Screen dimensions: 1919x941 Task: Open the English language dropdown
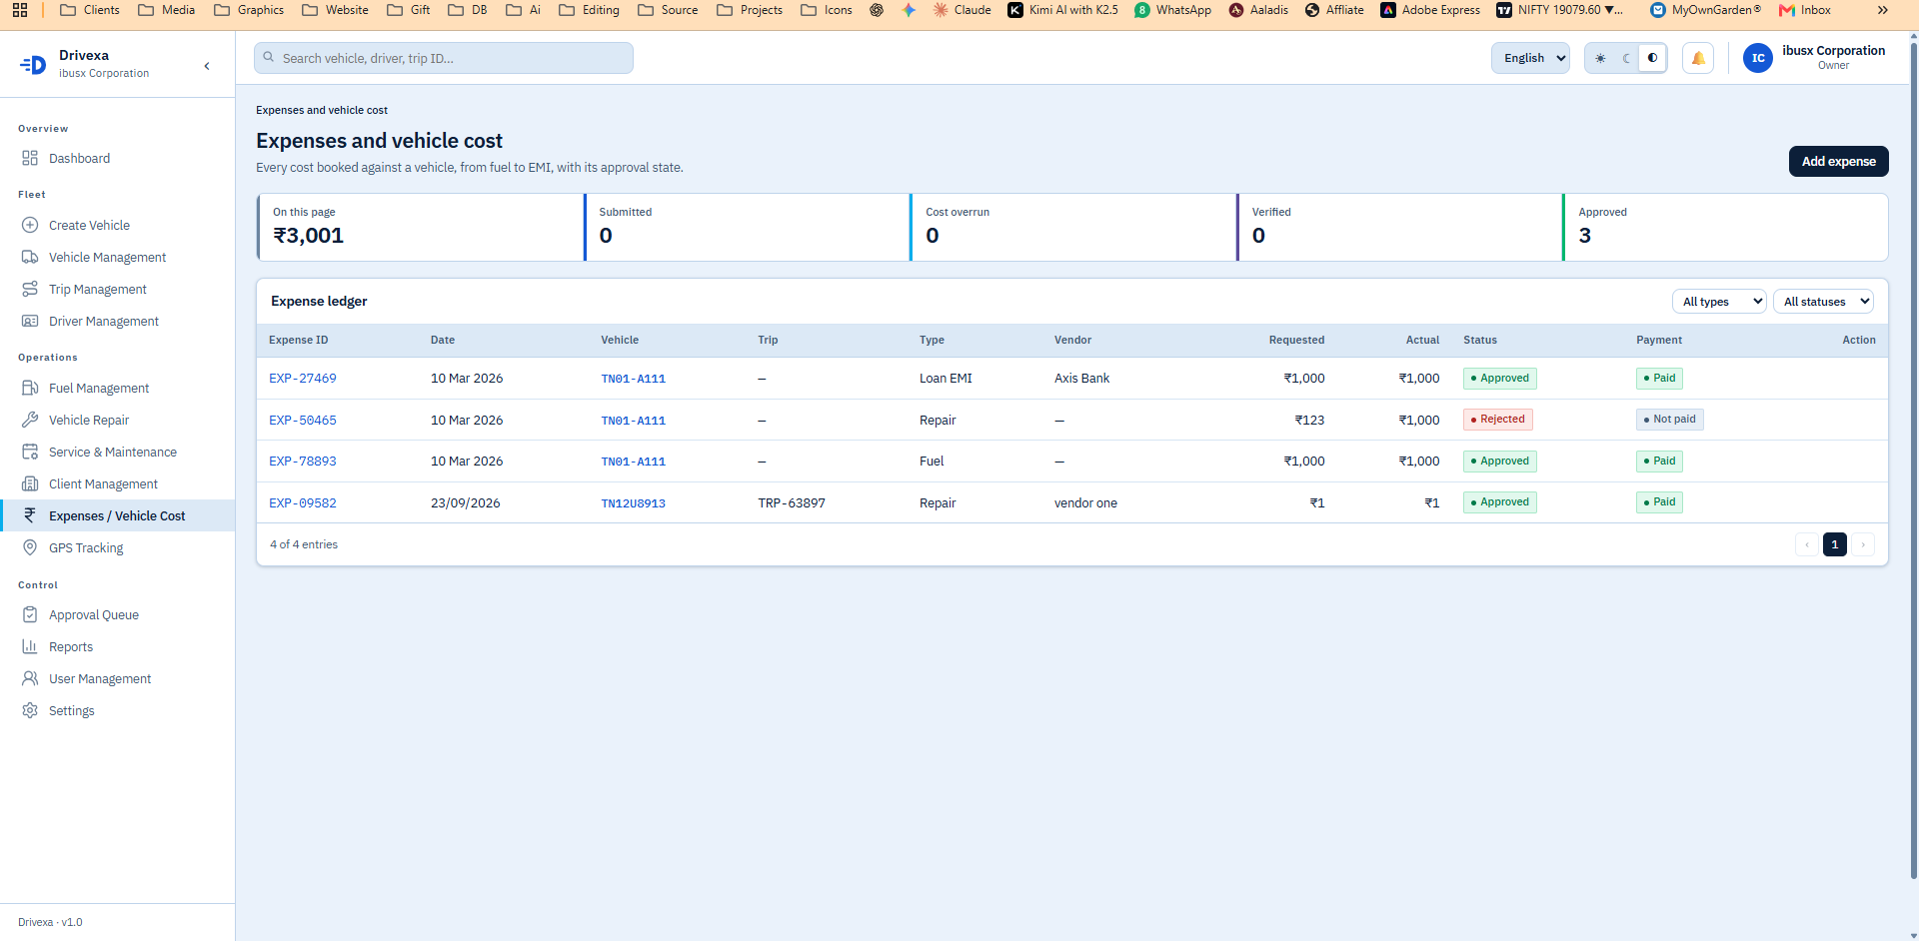coord(1530,58)
